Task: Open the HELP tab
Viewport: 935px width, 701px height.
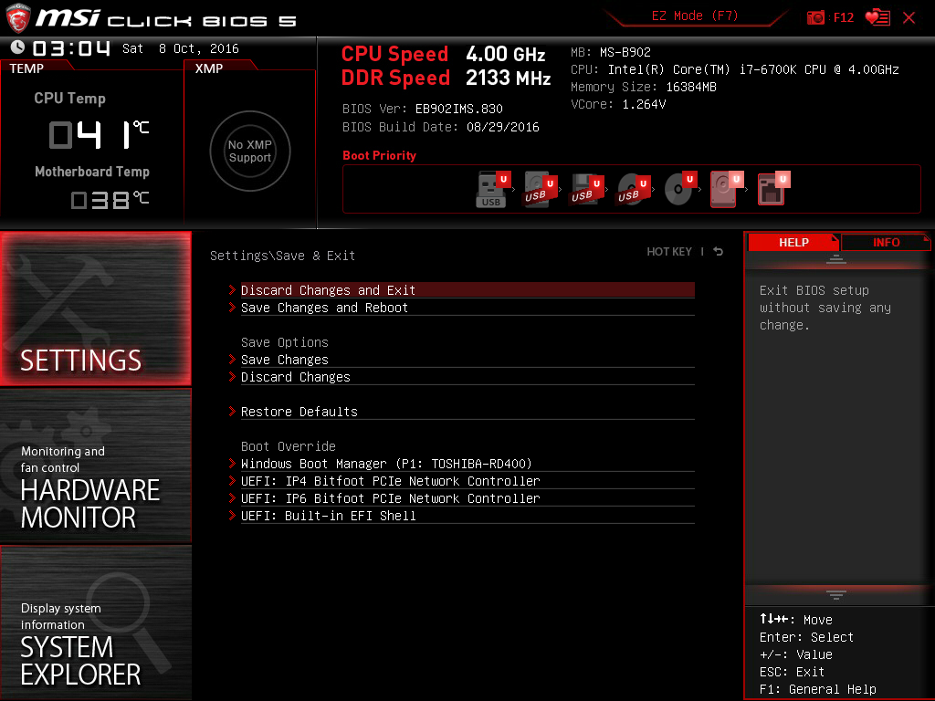Action: point(793,243)
